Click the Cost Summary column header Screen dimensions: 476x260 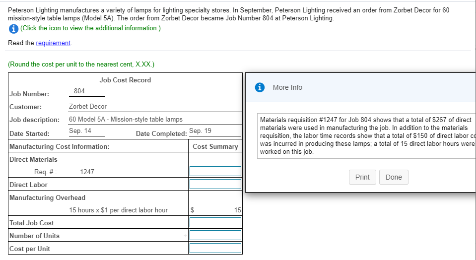click(215, 146)
